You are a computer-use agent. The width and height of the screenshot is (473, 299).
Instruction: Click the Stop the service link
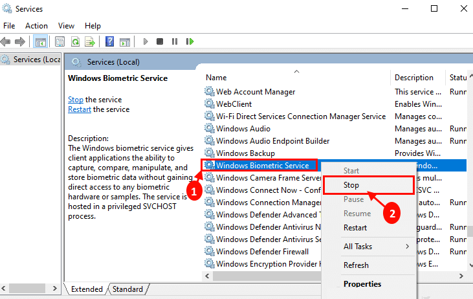coord(76,100)
